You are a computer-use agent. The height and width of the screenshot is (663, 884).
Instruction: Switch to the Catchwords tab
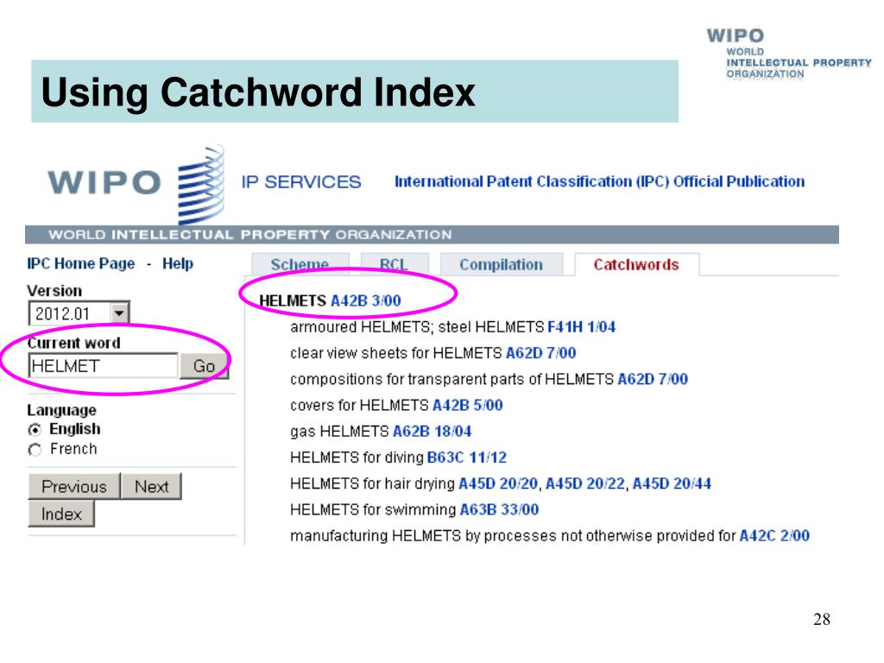pos(636,264)
